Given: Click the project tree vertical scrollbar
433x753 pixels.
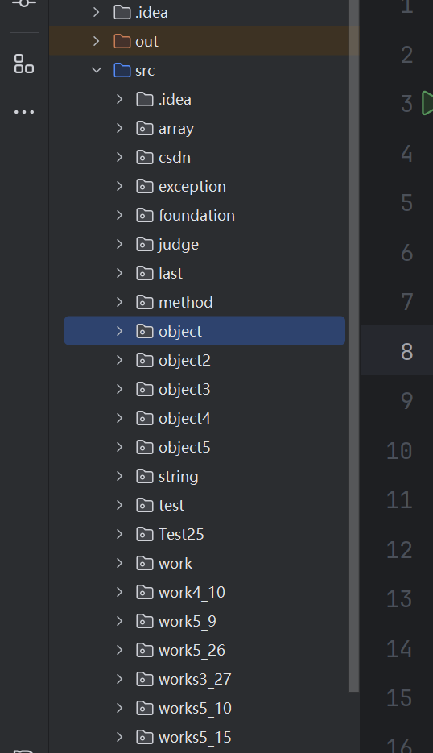Looking at the screenshot, I should [x=354, y=345].
